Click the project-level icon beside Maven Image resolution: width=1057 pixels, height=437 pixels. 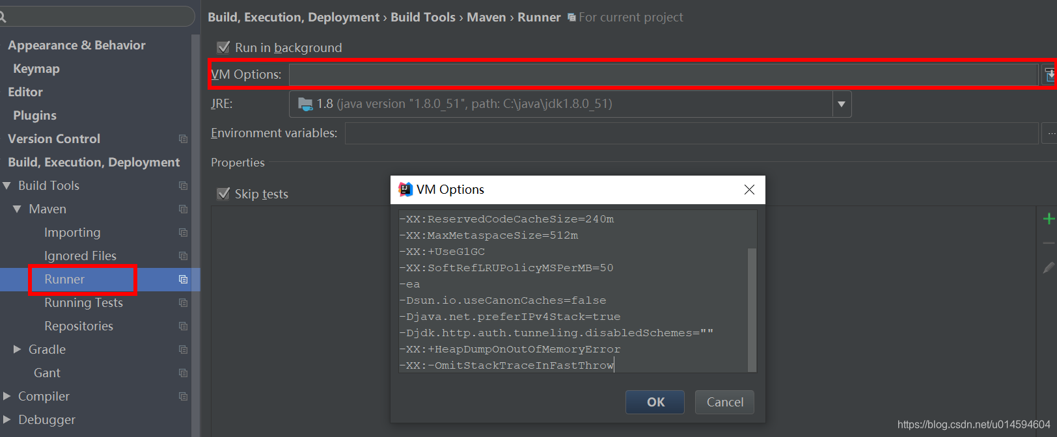point(183,209)
